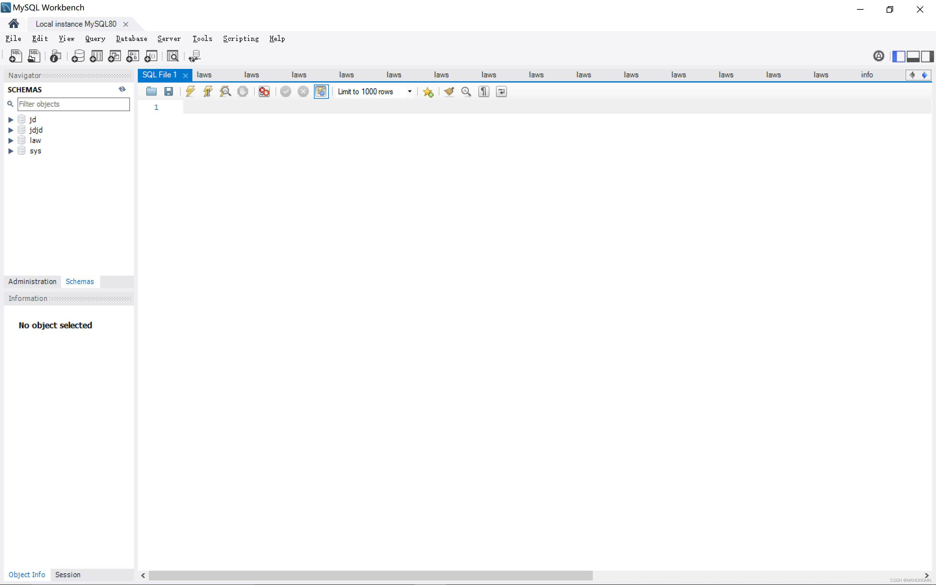The image size is (936, 585).
Task: Click the Commit transaction icon
Action: (285, 92)
